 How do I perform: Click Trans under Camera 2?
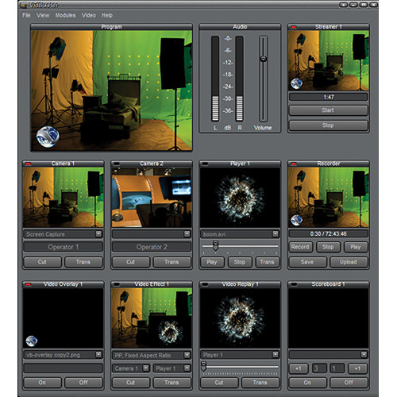click(x=172, y=262)
